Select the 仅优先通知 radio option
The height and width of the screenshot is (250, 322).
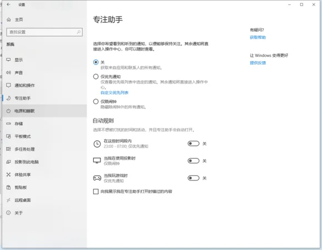pos(95,77)
